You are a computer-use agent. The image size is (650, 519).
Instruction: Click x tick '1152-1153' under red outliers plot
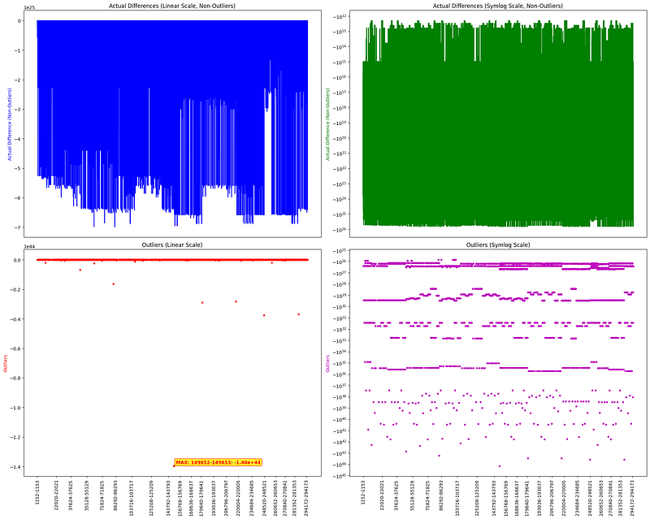(37, 491)
